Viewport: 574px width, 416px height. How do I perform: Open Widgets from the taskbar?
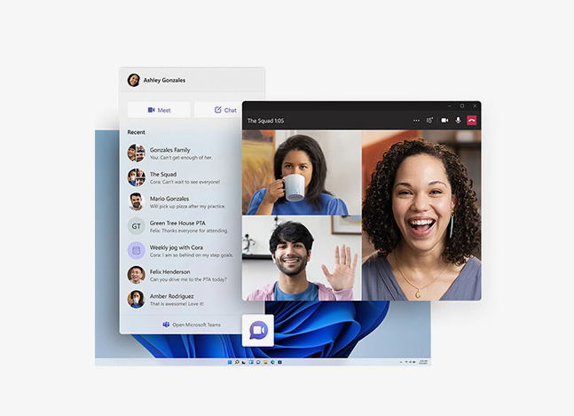click(251, 362)
